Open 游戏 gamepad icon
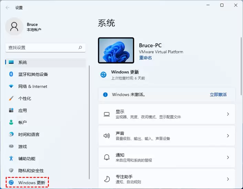Screen dimensions: 243x189 [11, 146]
